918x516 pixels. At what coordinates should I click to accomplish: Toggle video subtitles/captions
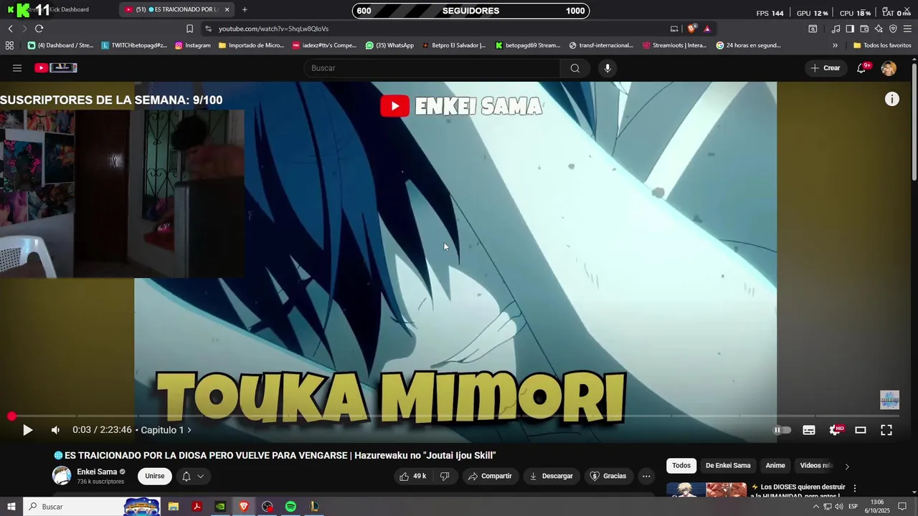[x=809, y=430]
